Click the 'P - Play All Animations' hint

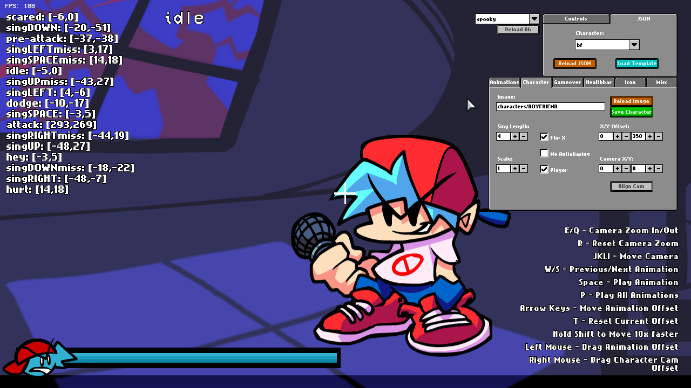[629, 295]
